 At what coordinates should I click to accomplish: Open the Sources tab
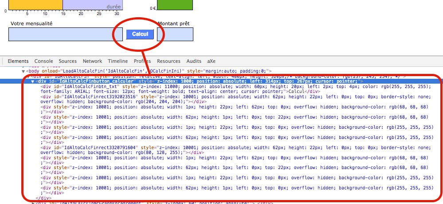click(67, 61)
